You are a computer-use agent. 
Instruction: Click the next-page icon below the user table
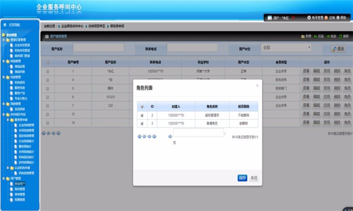click(x=54, y=133)
